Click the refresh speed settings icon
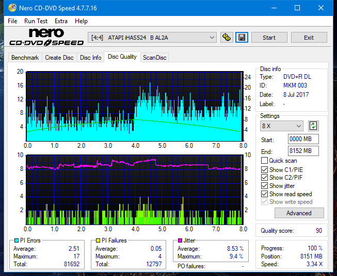This screenshot has height=276, width=337. [x=313, y=126]
